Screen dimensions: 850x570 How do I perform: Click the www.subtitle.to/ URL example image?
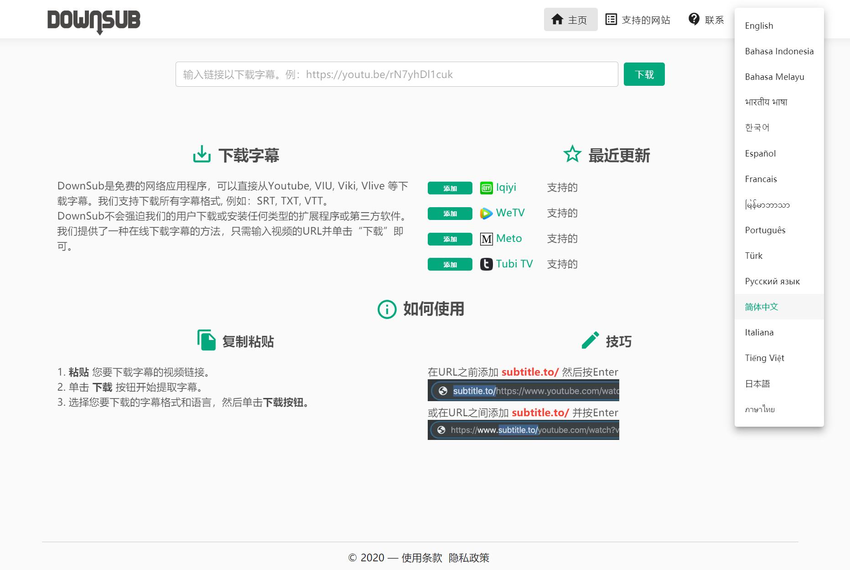pyautogui.click(x=523, y=430)
